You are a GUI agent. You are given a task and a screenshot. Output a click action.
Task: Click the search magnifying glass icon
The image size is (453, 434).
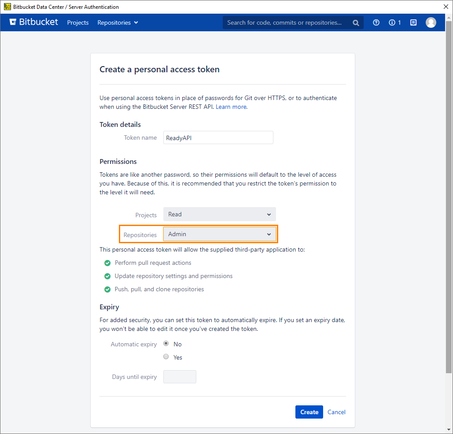click(x=356, y=22)
